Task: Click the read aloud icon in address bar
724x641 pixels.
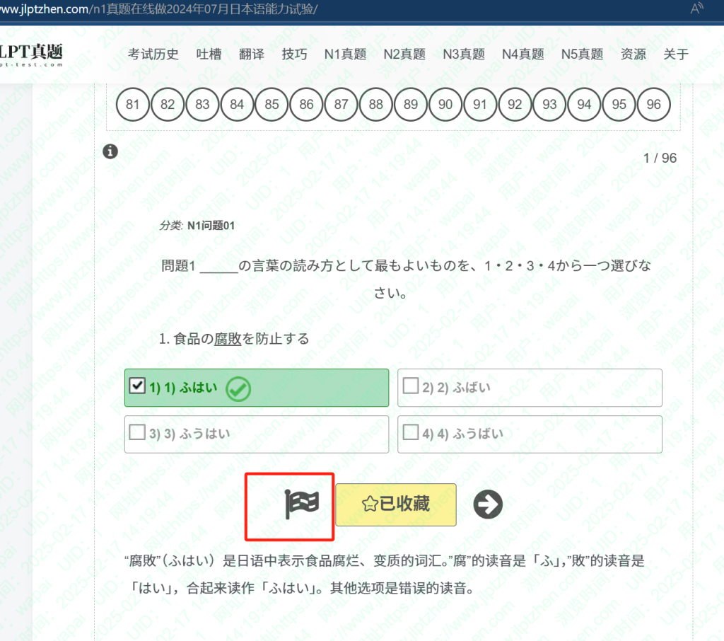Action: 696,8
